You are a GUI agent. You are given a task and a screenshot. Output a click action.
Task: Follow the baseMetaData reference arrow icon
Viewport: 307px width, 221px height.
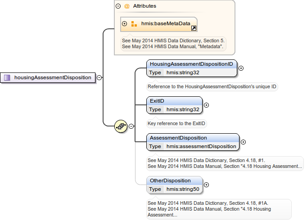(194, 28)
